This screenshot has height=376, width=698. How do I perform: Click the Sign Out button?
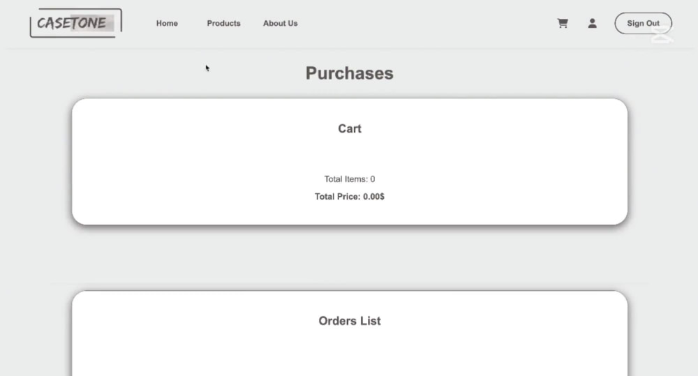pos(644,23)
